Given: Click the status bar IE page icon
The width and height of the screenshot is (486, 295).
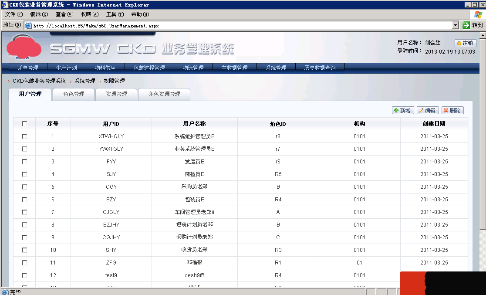Looking at the screenshot, I should tap(5, 292).
